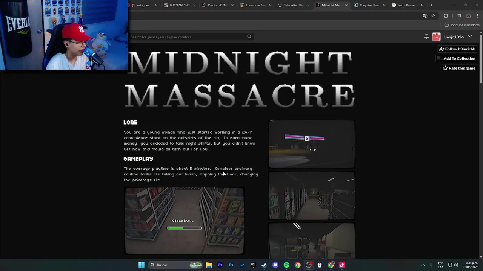Close the They Are Here tab
This screenshot has height=271, width=483.
point(384,5)
